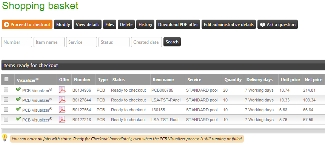Click Download PDF offer button
This screenshot has height=149, width=325.
click(178, 25)
